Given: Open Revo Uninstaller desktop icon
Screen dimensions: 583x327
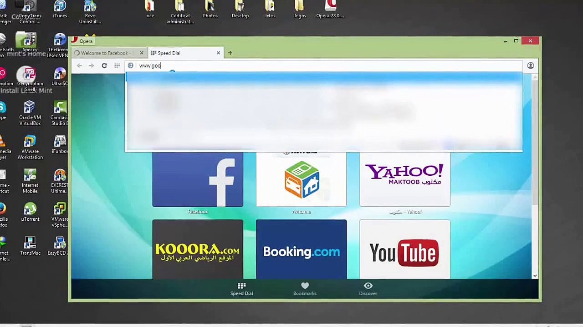Looking at the screenshot, I should point(90,12).
